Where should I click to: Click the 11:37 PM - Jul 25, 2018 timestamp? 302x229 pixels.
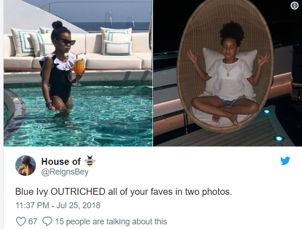point(58,205)
